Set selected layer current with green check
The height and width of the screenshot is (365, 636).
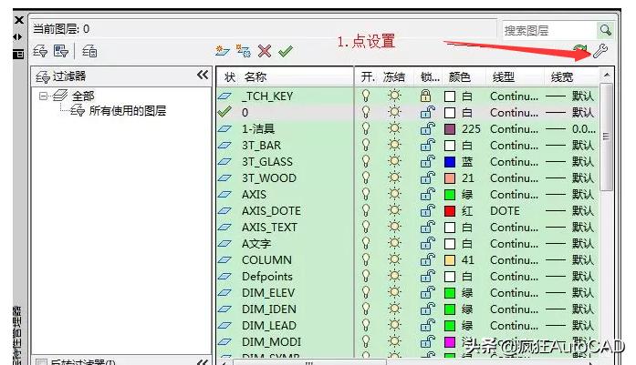[286, 51]
